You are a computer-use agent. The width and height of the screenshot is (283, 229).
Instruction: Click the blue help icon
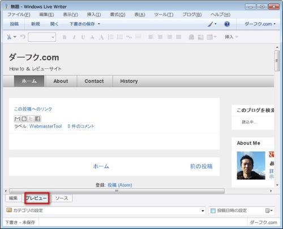click(x=227, y=24)
